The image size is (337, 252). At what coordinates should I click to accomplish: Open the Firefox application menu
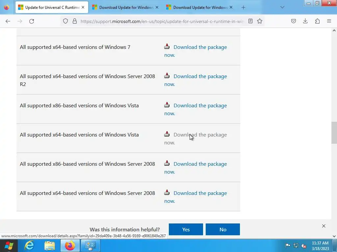click(329, 21)
